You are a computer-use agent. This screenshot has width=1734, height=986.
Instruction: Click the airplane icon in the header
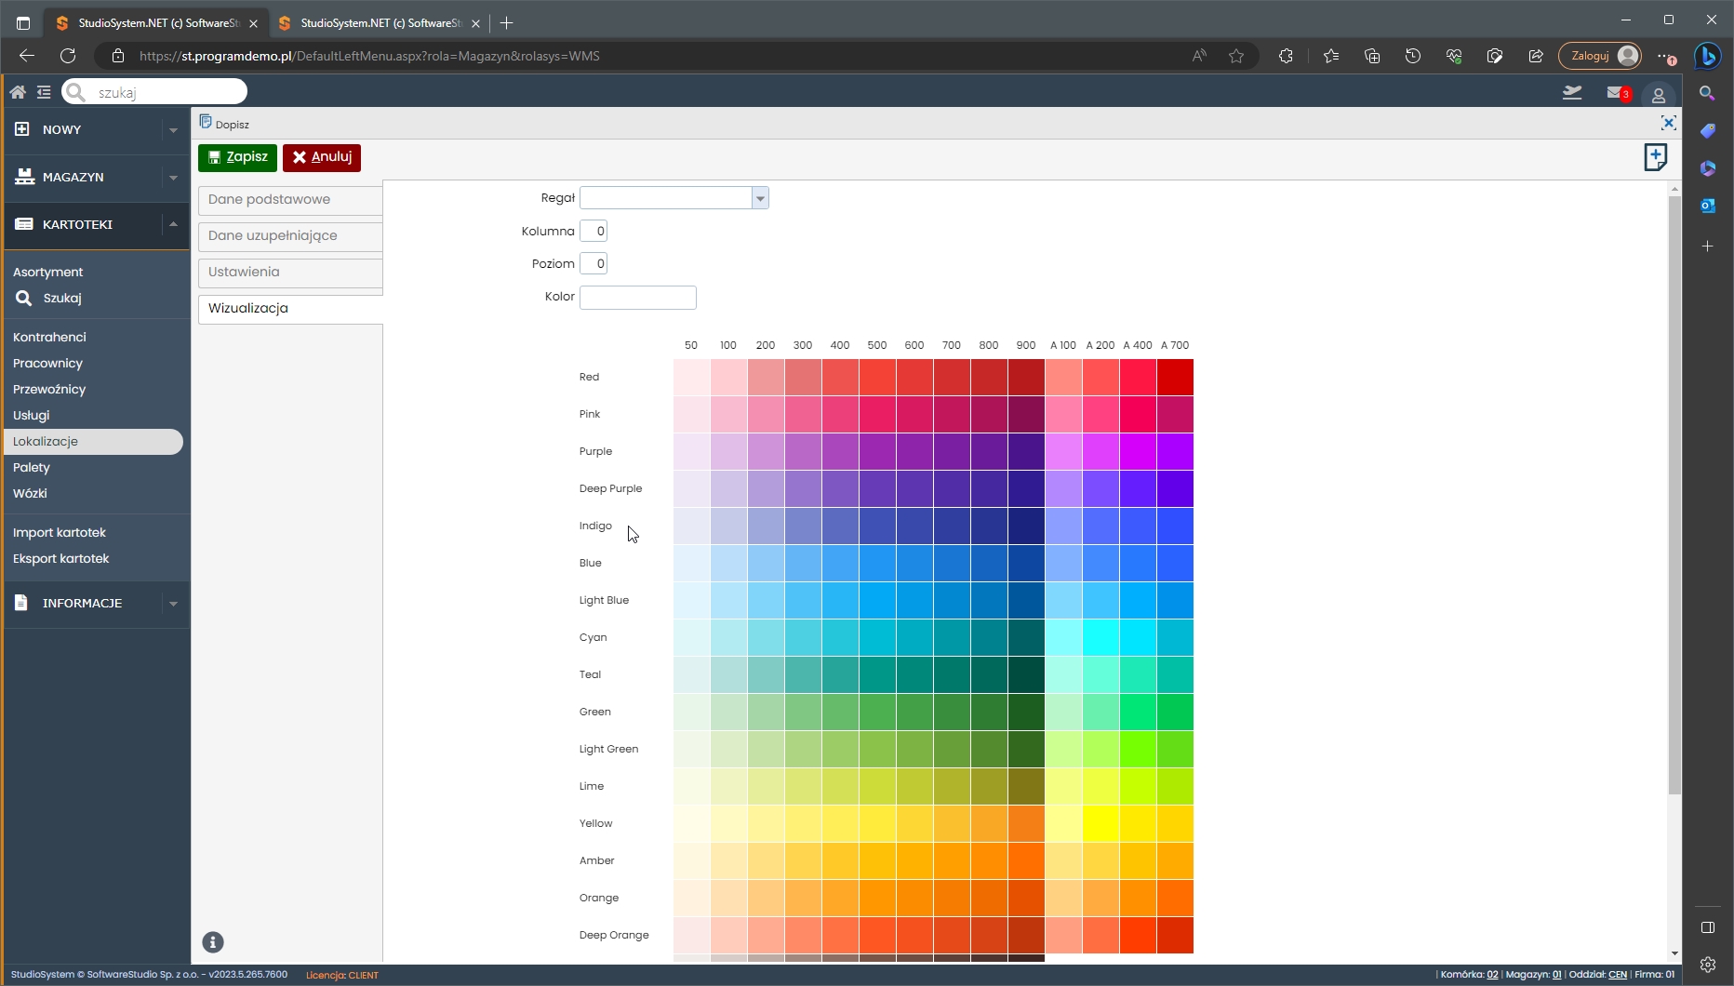point(1572,92)
